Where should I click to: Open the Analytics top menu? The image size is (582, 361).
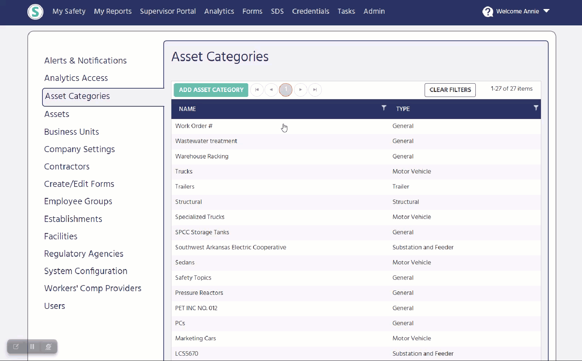(219, 11)
